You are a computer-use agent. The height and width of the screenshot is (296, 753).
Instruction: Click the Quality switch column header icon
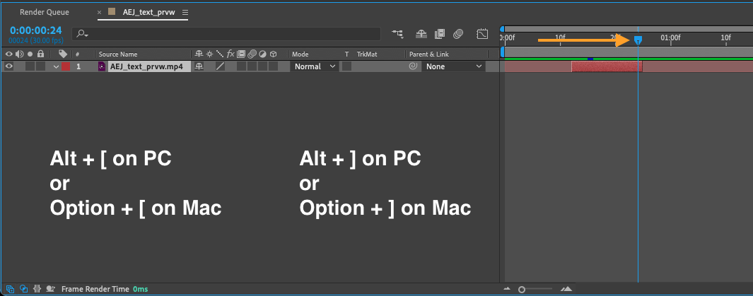(x=220, y=54)
